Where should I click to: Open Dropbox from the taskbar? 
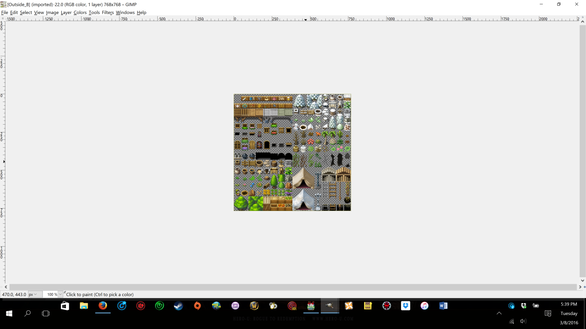click(x=406, y=306)
